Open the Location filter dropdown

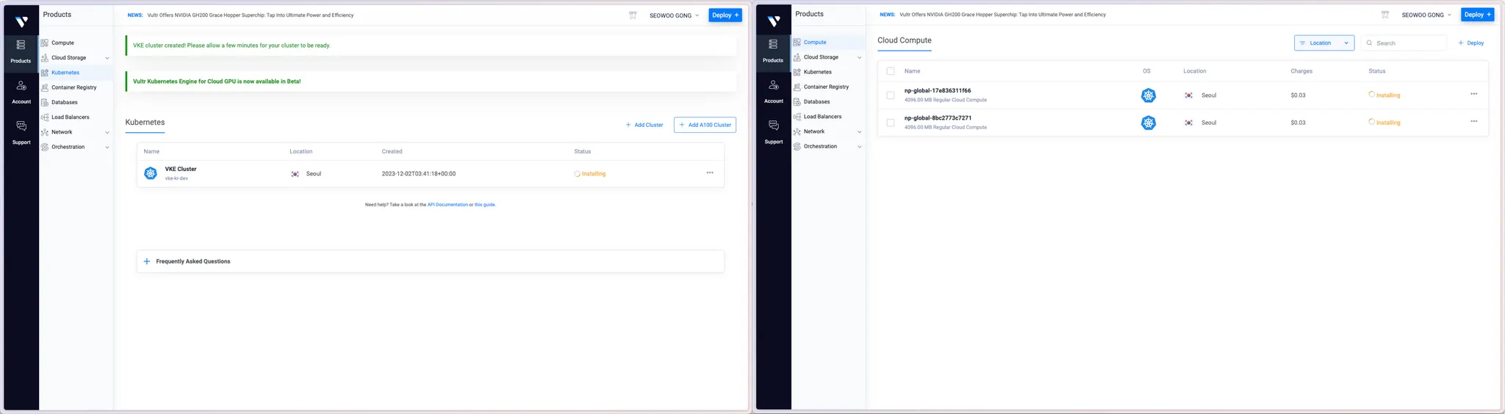[1324, 43]
